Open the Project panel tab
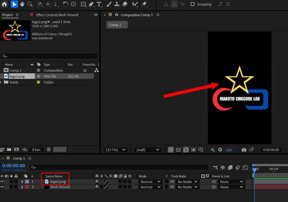288x202 pixels. point(7,15)
